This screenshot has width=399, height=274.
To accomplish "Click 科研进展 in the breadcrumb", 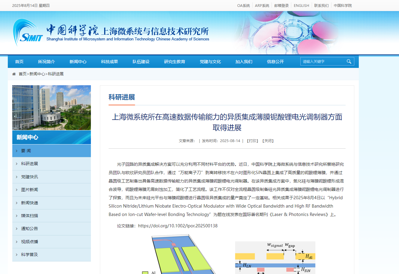I will (56, 74).
